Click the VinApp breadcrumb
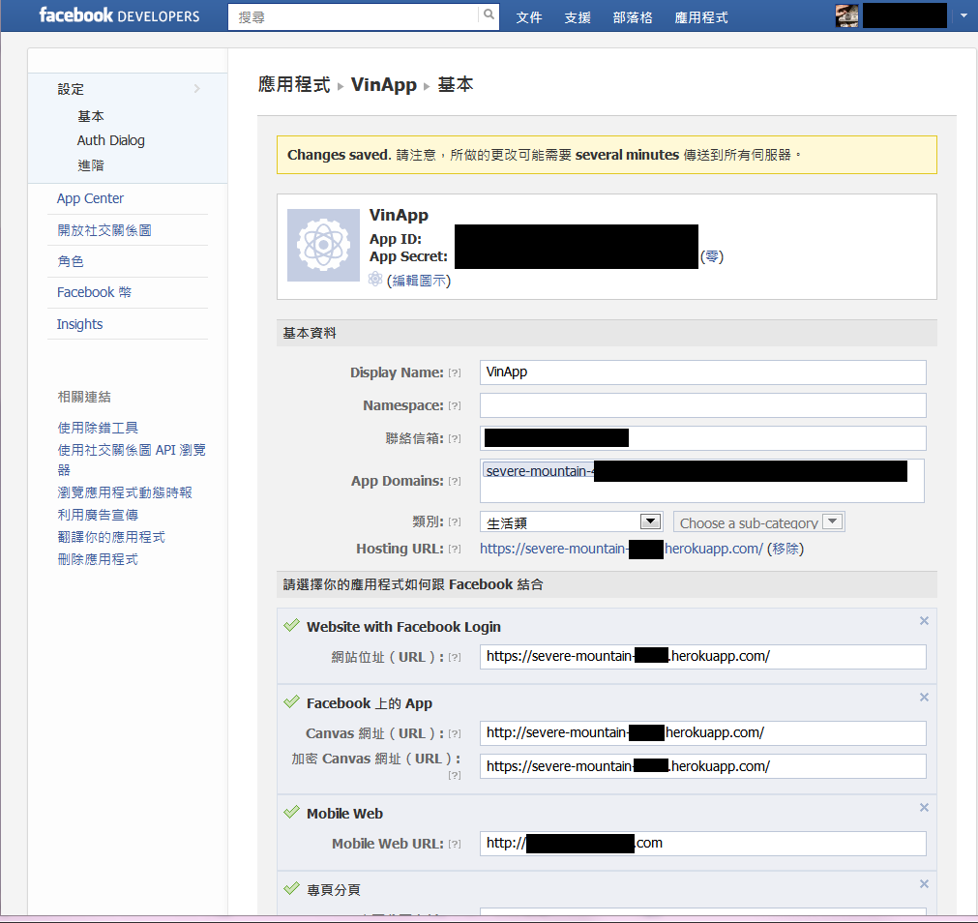This screenshot has height=923, width=978. point(384,84)
